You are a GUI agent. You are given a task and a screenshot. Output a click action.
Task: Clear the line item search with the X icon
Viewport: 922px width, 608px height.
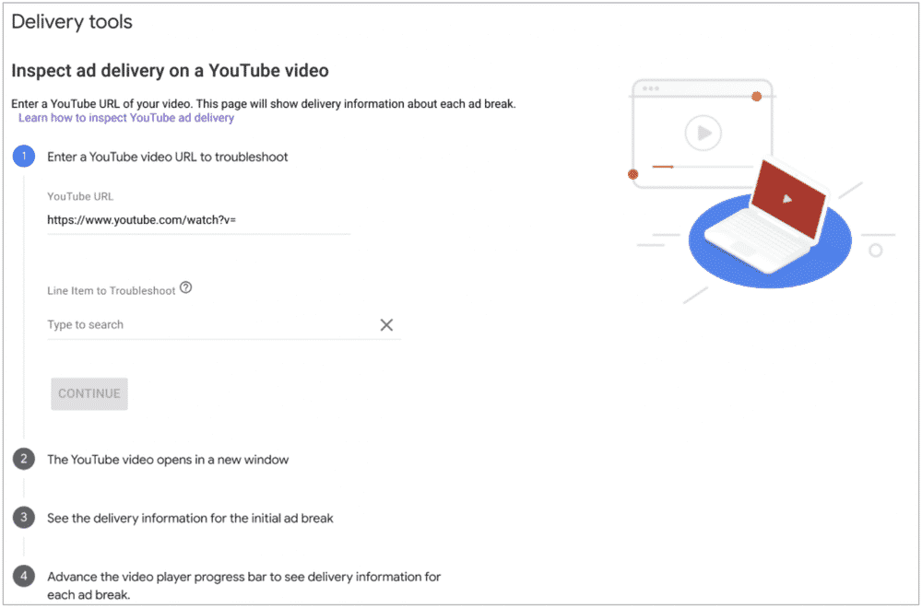[386, 325]
